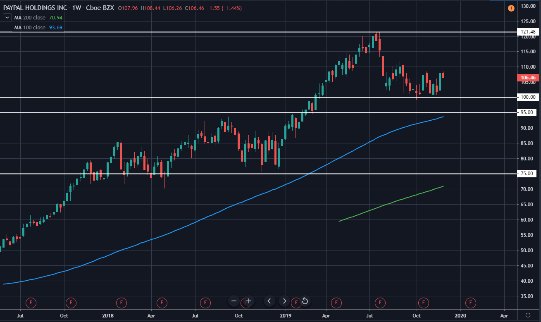Zoom out with the minus button
541x322 pixels.
234,301
